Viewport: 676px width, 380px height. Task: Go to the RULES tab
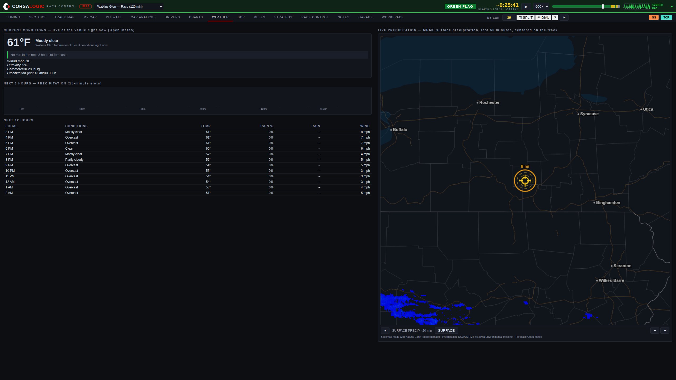click(x=259, y=17)
